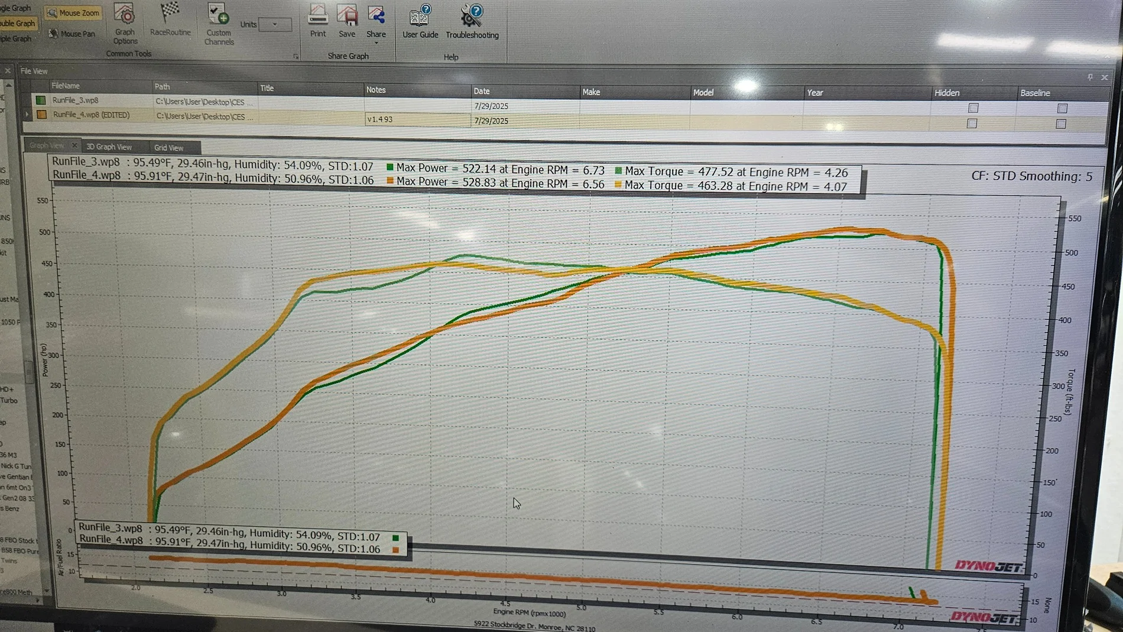Image resolution: width=1123 pixels, height=632 pixels.
Task: Toggle Hidden checkbox for RunFile_4.wp8
Action: click(x=972, y=123)
